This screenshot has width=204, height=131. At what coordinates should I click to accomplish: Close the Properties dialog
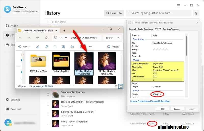[x=197, y=23]
